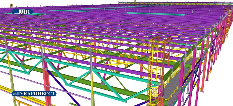Click the olive-green column at lower left
Image resolution: width=233 pixels, height=106 pixels.
tap(13, 88)
